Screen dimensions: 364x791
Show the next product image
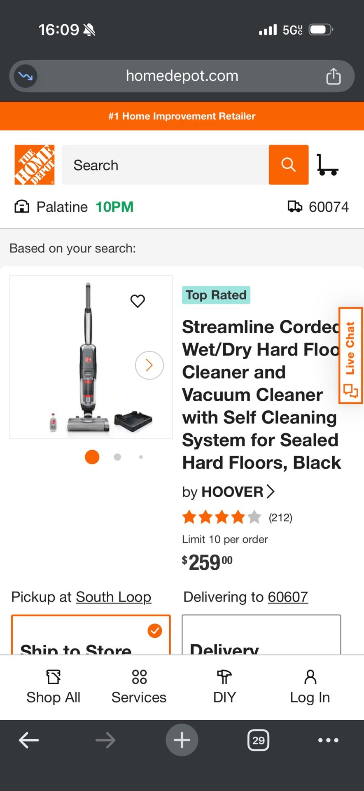(x=149, y=365)
